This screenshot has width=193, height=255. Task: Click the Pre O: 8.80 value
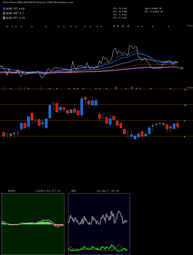120,8
